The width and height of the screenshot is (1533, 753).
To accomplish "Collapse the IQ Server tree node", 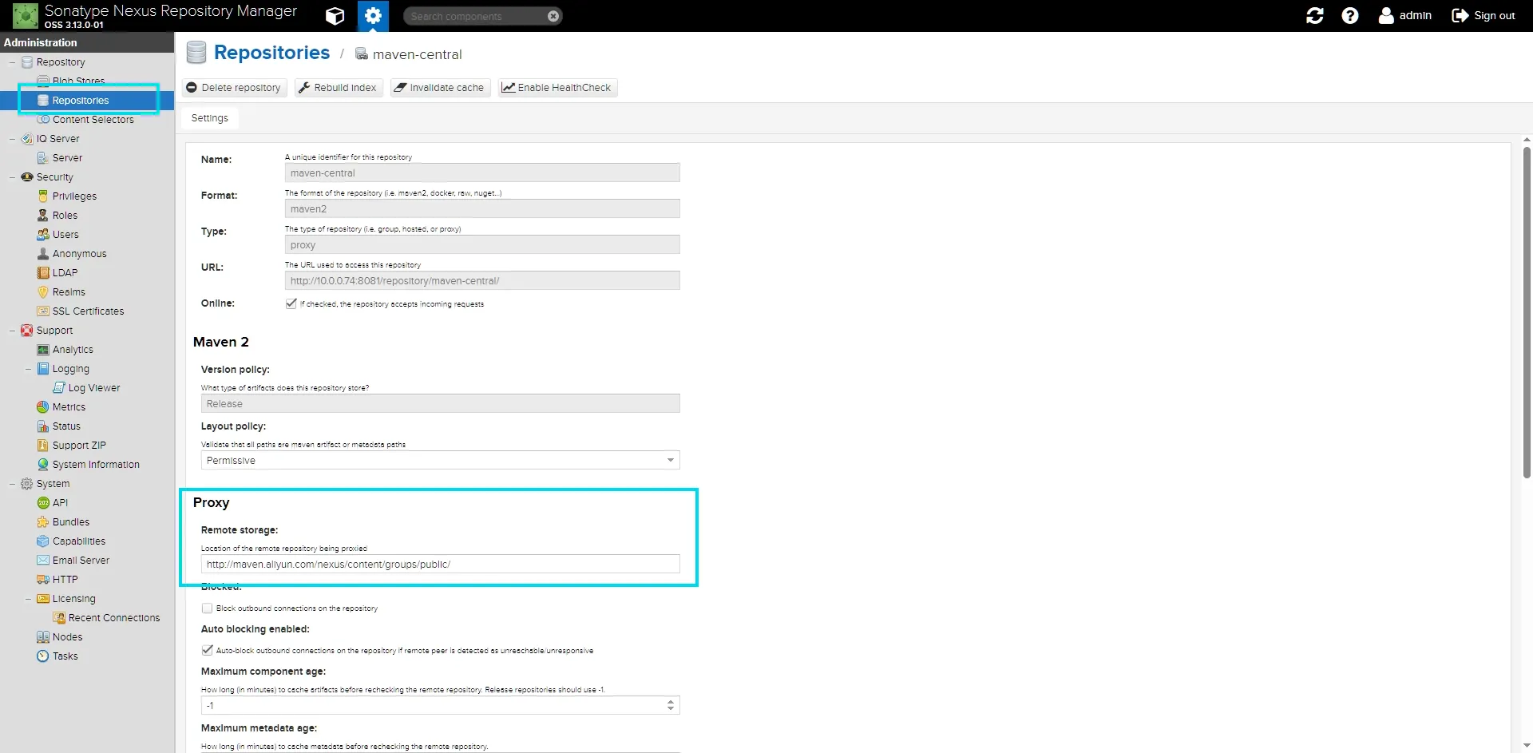I will click(x=12, y=139).
